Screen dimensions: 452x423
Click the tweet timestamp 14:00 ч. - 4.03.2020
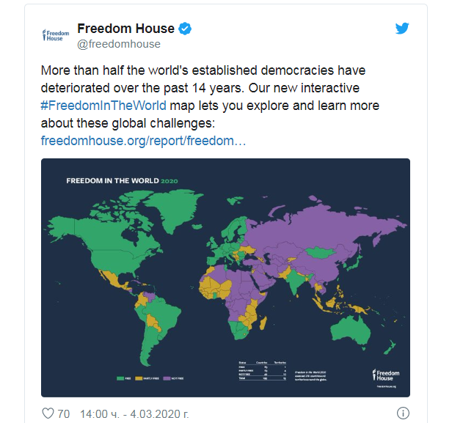[134, 414]
